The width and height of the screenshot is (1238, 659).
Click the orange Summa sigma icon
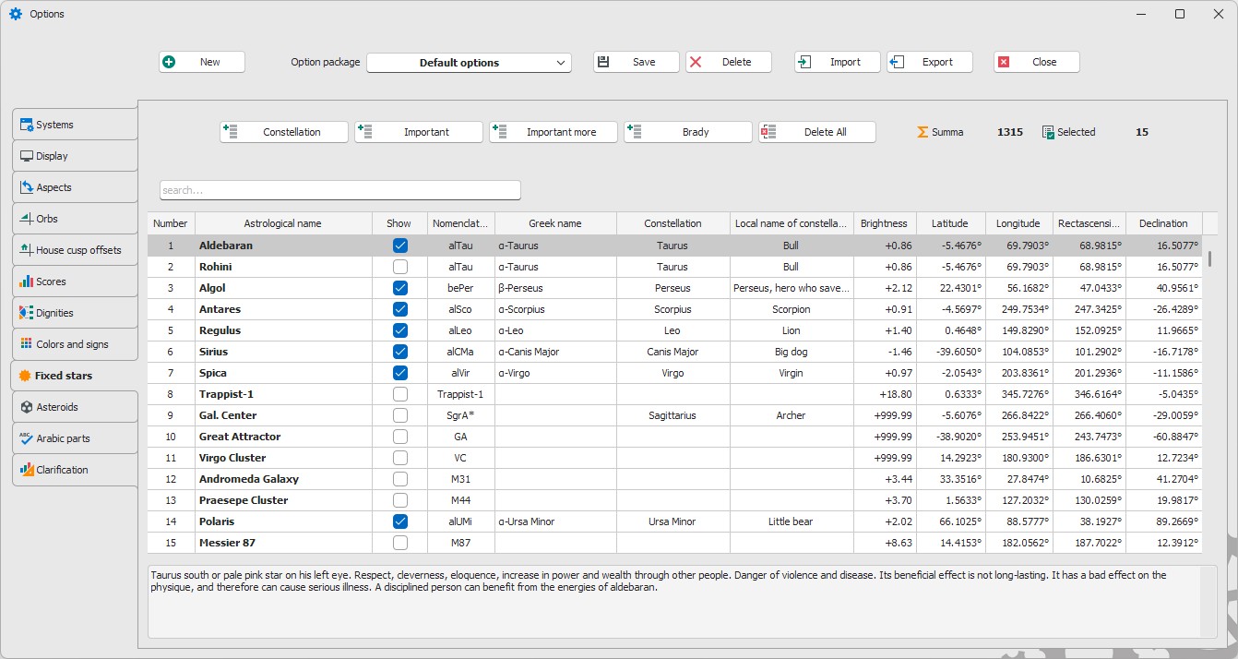(x=923, y=132)
